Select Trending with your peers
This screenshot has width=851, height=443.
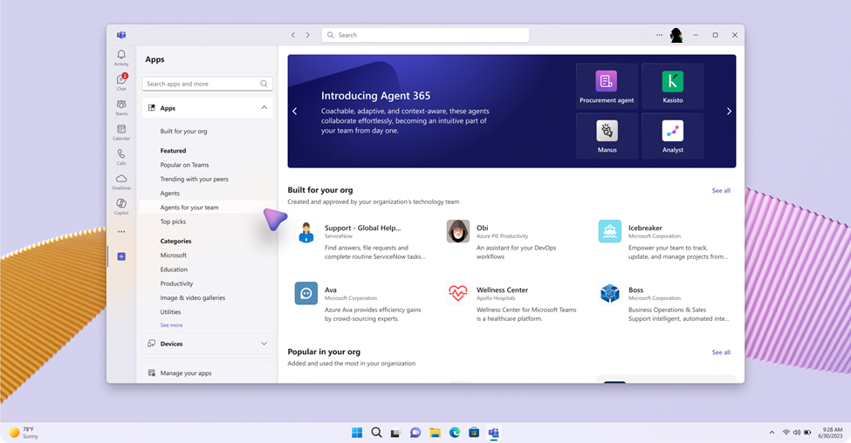click(x=195, y=179)
